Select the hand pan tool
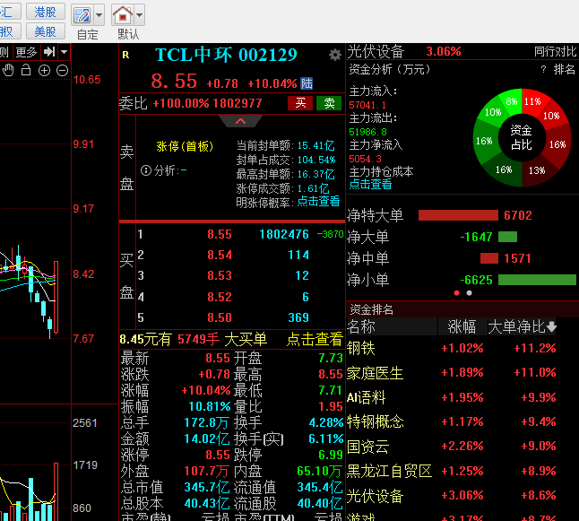This screenshot has height=521, width=579. 8,70
